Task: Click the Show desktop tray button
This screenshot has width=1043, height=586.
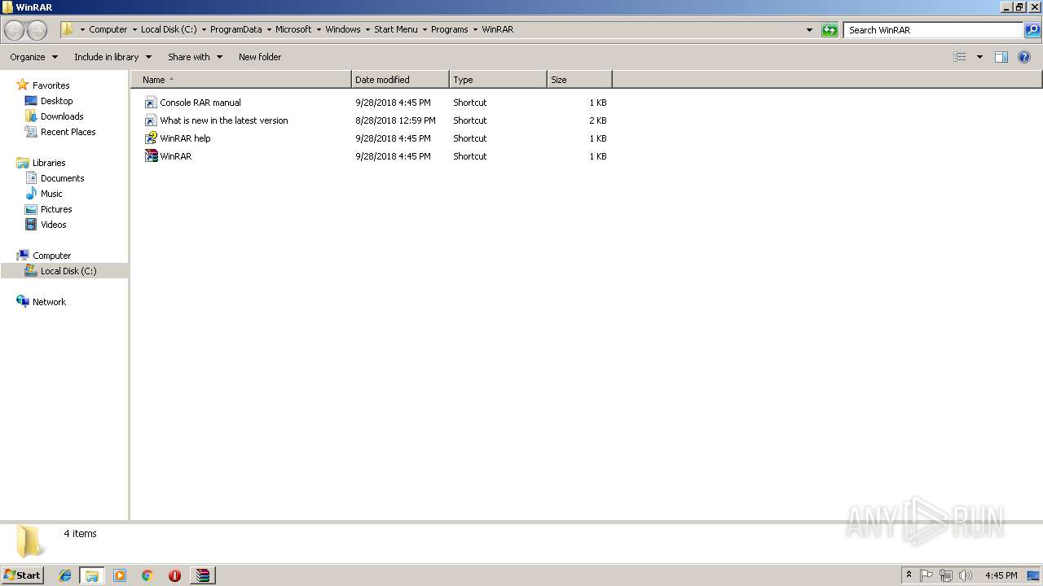Action: click(1034, 575)
